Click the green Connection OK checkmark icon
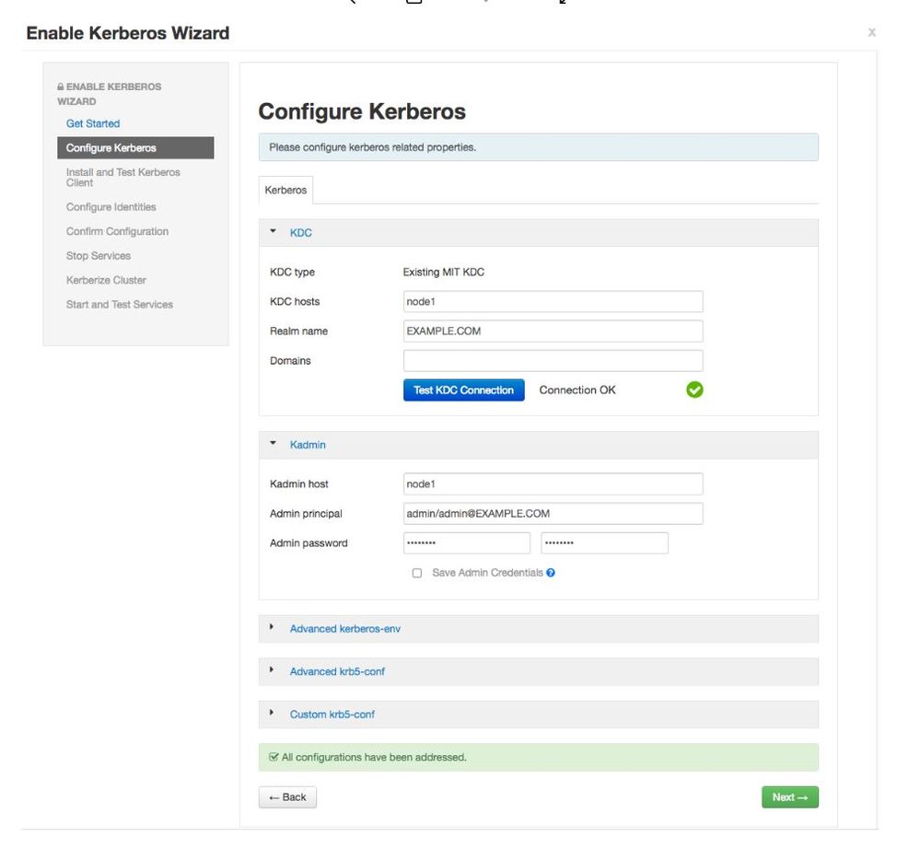The width and height of the screenshot is (920, 849). tap(694, 390)
